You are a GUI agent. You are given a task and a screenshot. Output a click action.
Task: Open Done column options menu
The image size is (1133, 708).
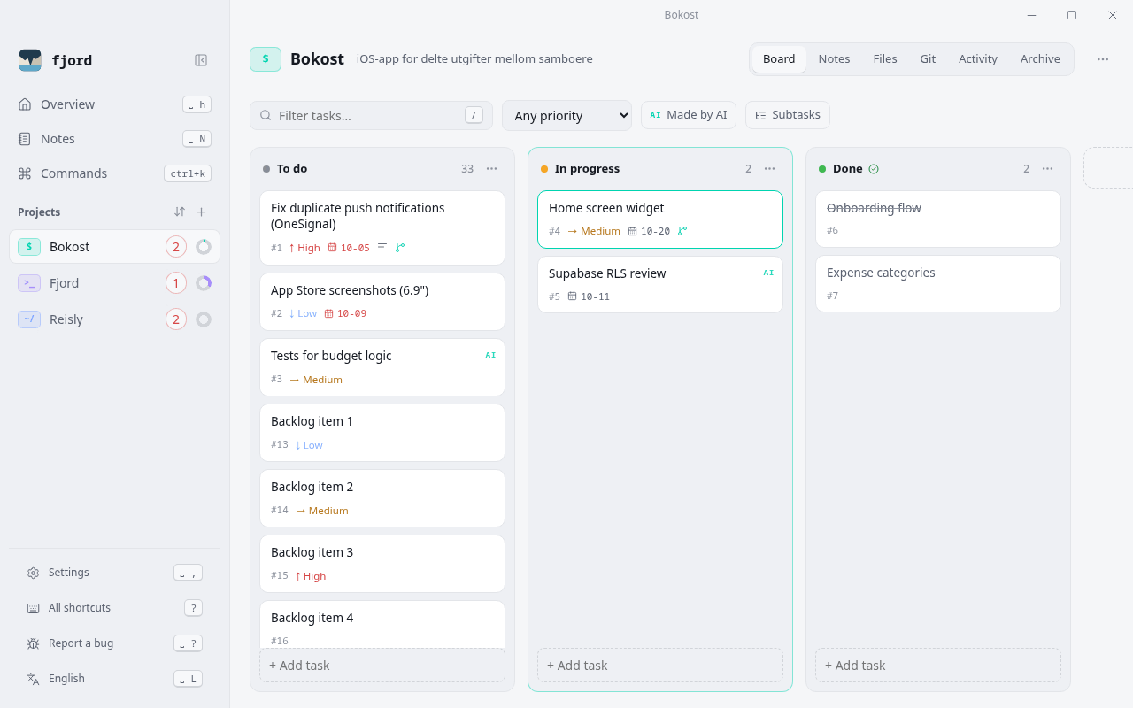(x=1048, y=168)
